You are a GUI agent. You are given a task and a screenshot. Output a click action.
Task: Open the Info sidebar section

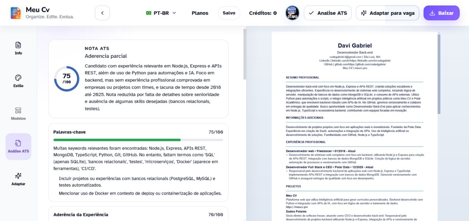point(18,48)
